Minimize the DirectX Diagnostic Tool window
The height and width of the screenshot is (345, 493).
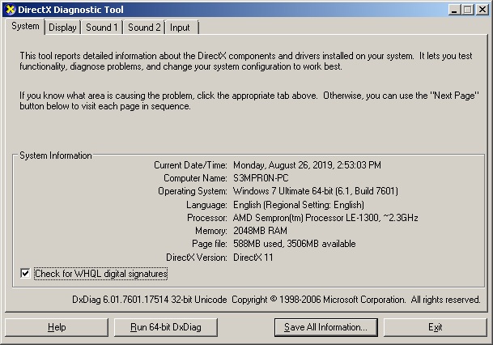click(454, 10)
